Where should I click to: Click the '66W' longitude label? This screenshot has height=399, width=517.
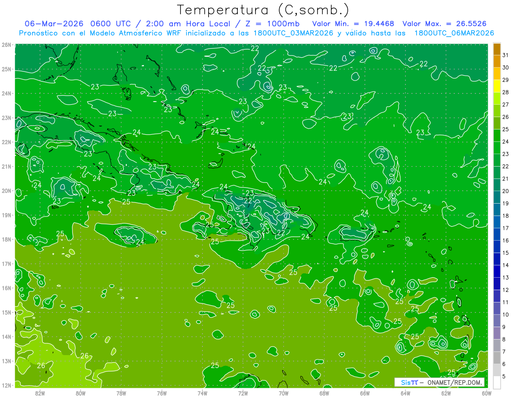[364, 393]
